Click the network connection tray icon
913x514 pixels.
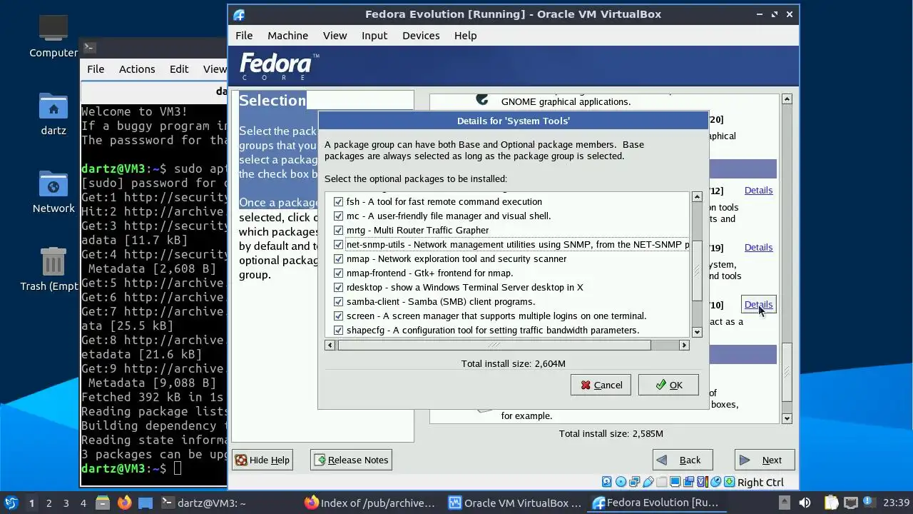click(850, 503)
